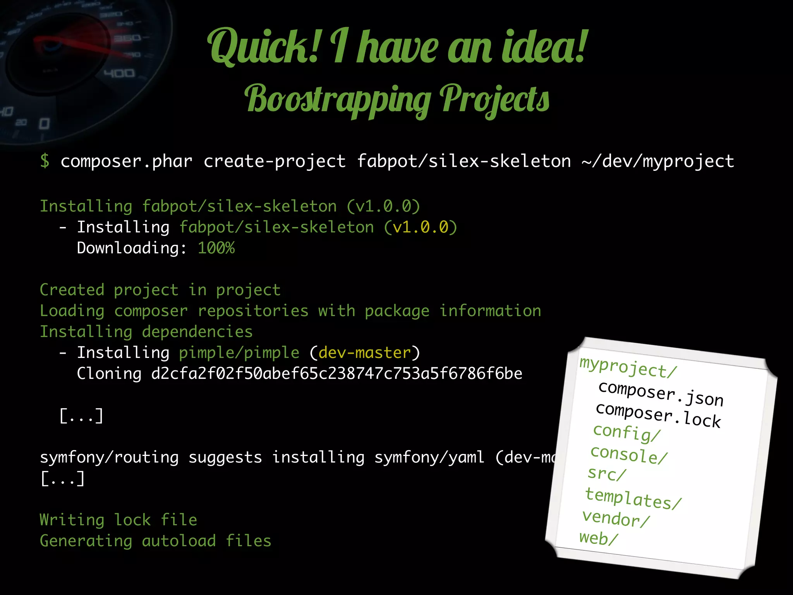793x595 pixels.
Task: Click the 'Installing fabpot/silex-skeleton (v1.0.0)' green line
Action: point(230,206)
